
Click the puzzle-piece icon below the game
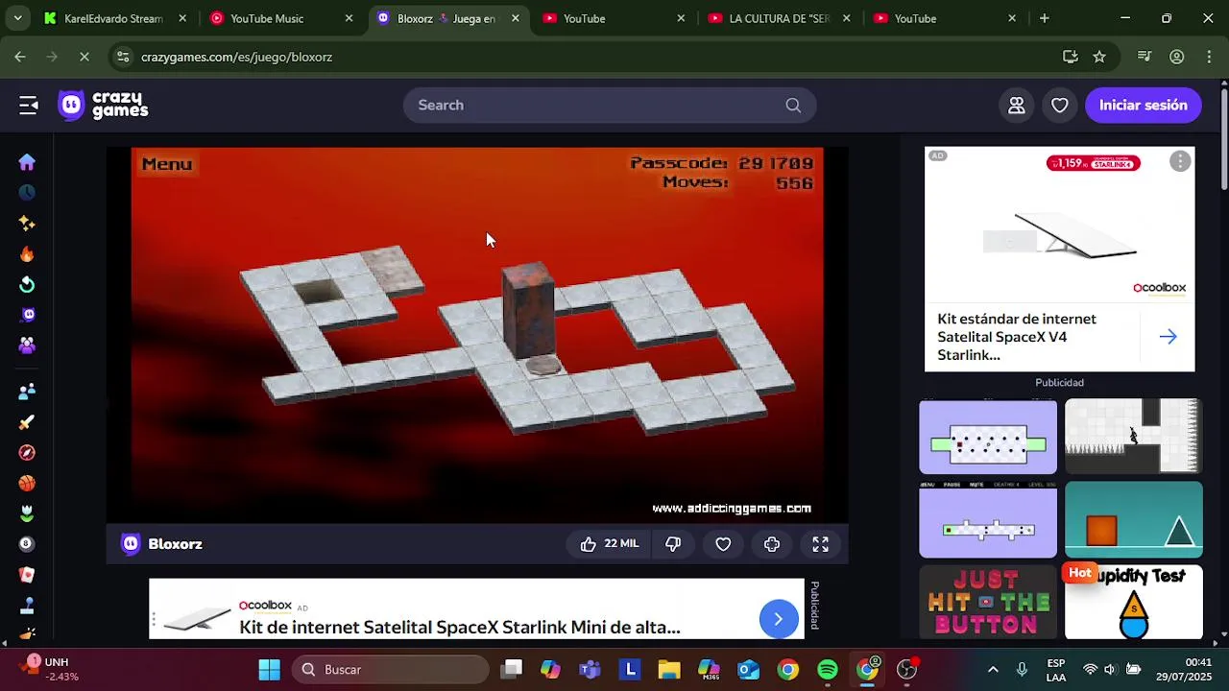coord(772,544)
